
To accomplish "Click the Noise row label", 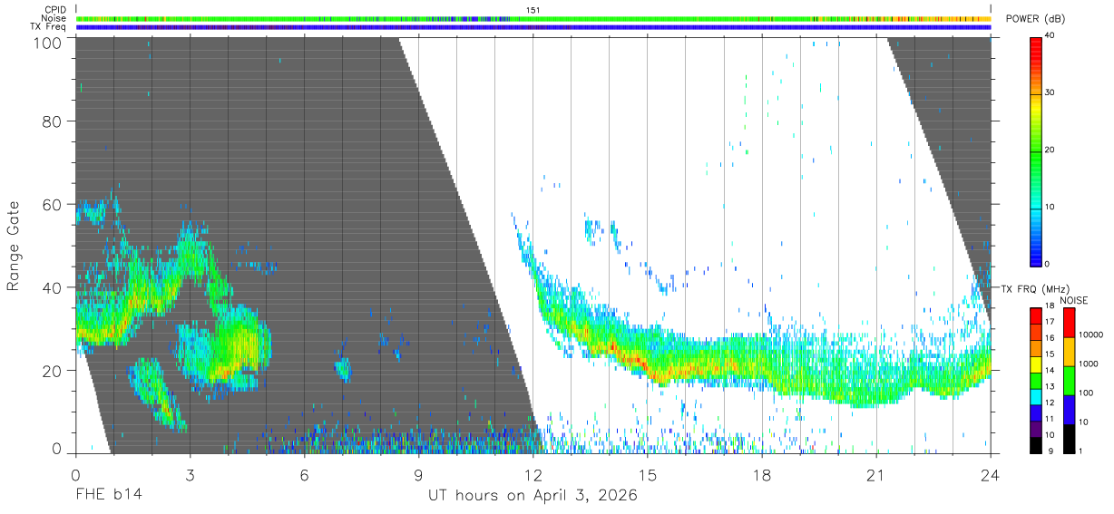I will 54,18.
